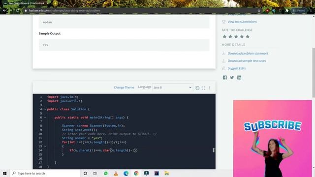The width and height of the screenshot is (315, 177).
Task: Download problem statement link
Action: click(x=248, y=53)
